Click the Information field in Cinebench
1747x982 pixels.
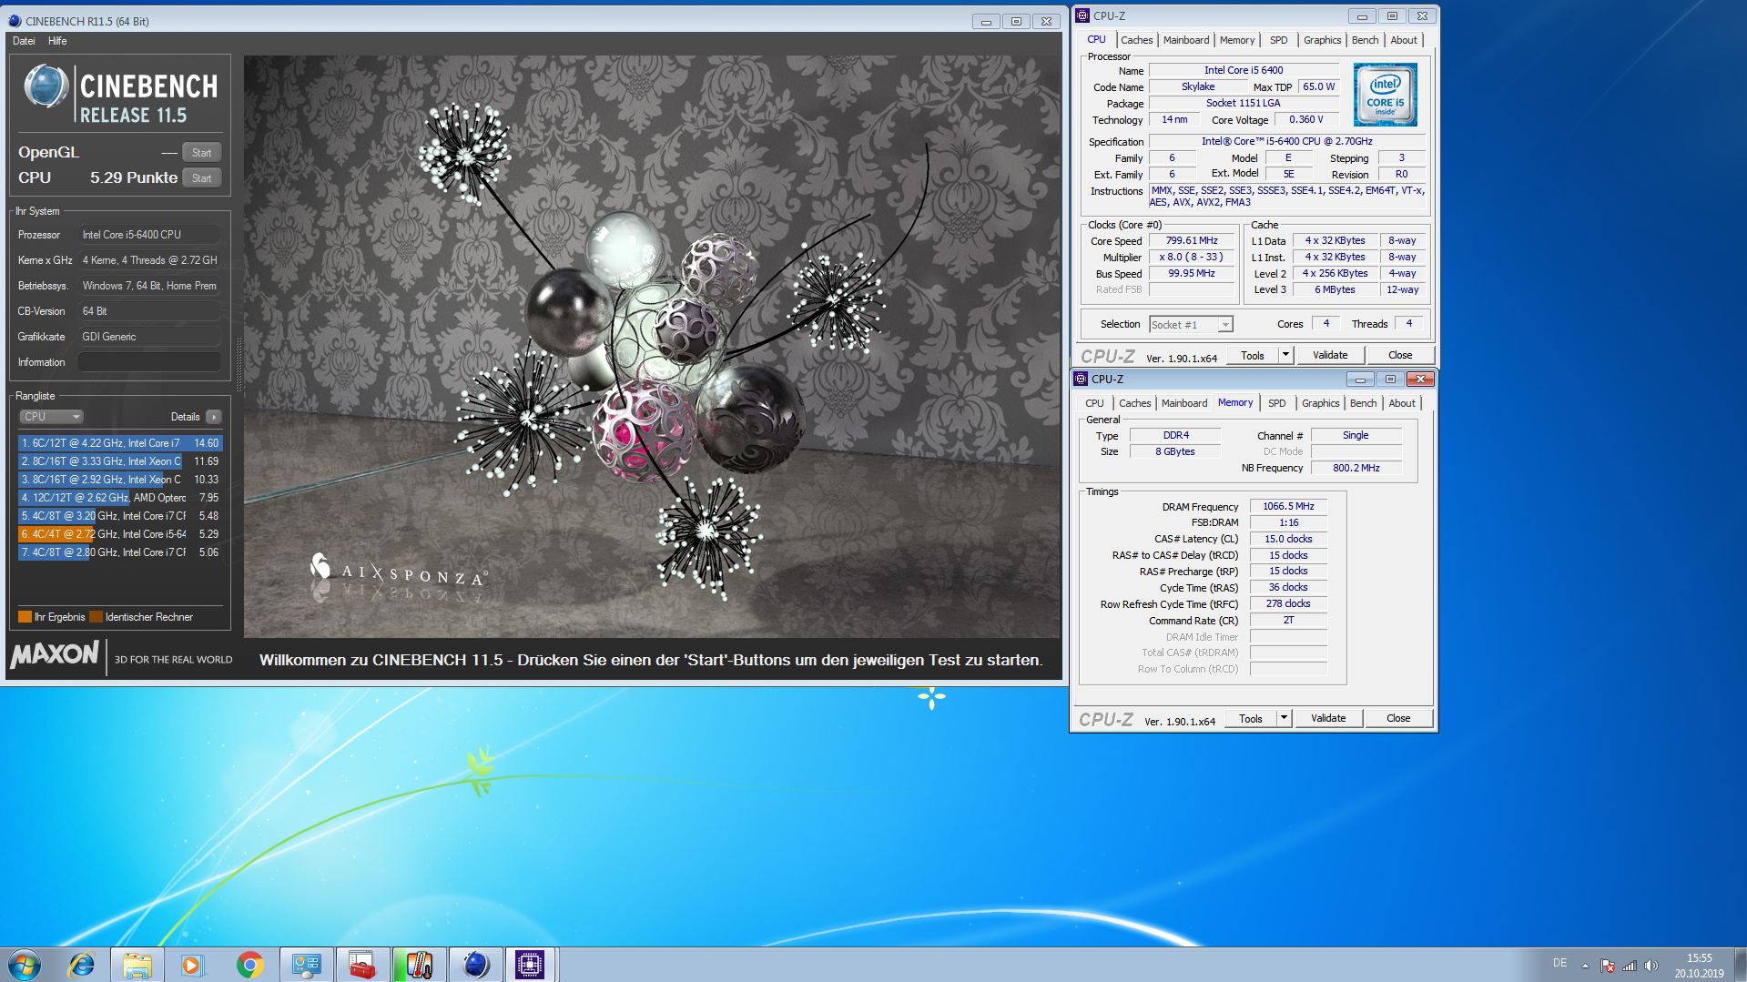[149, 362]
